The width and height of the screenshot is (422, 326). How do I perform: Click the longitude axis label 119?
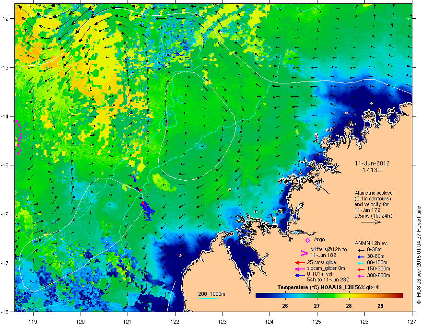(33, 321)
